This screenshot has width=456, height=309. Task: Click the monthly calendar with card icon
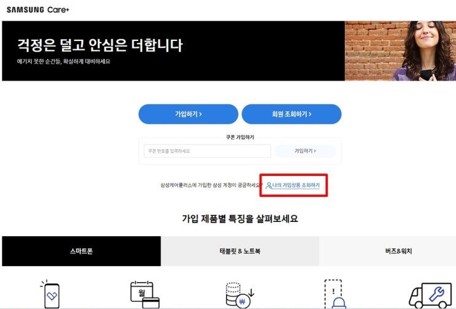(x=145, y=294)
